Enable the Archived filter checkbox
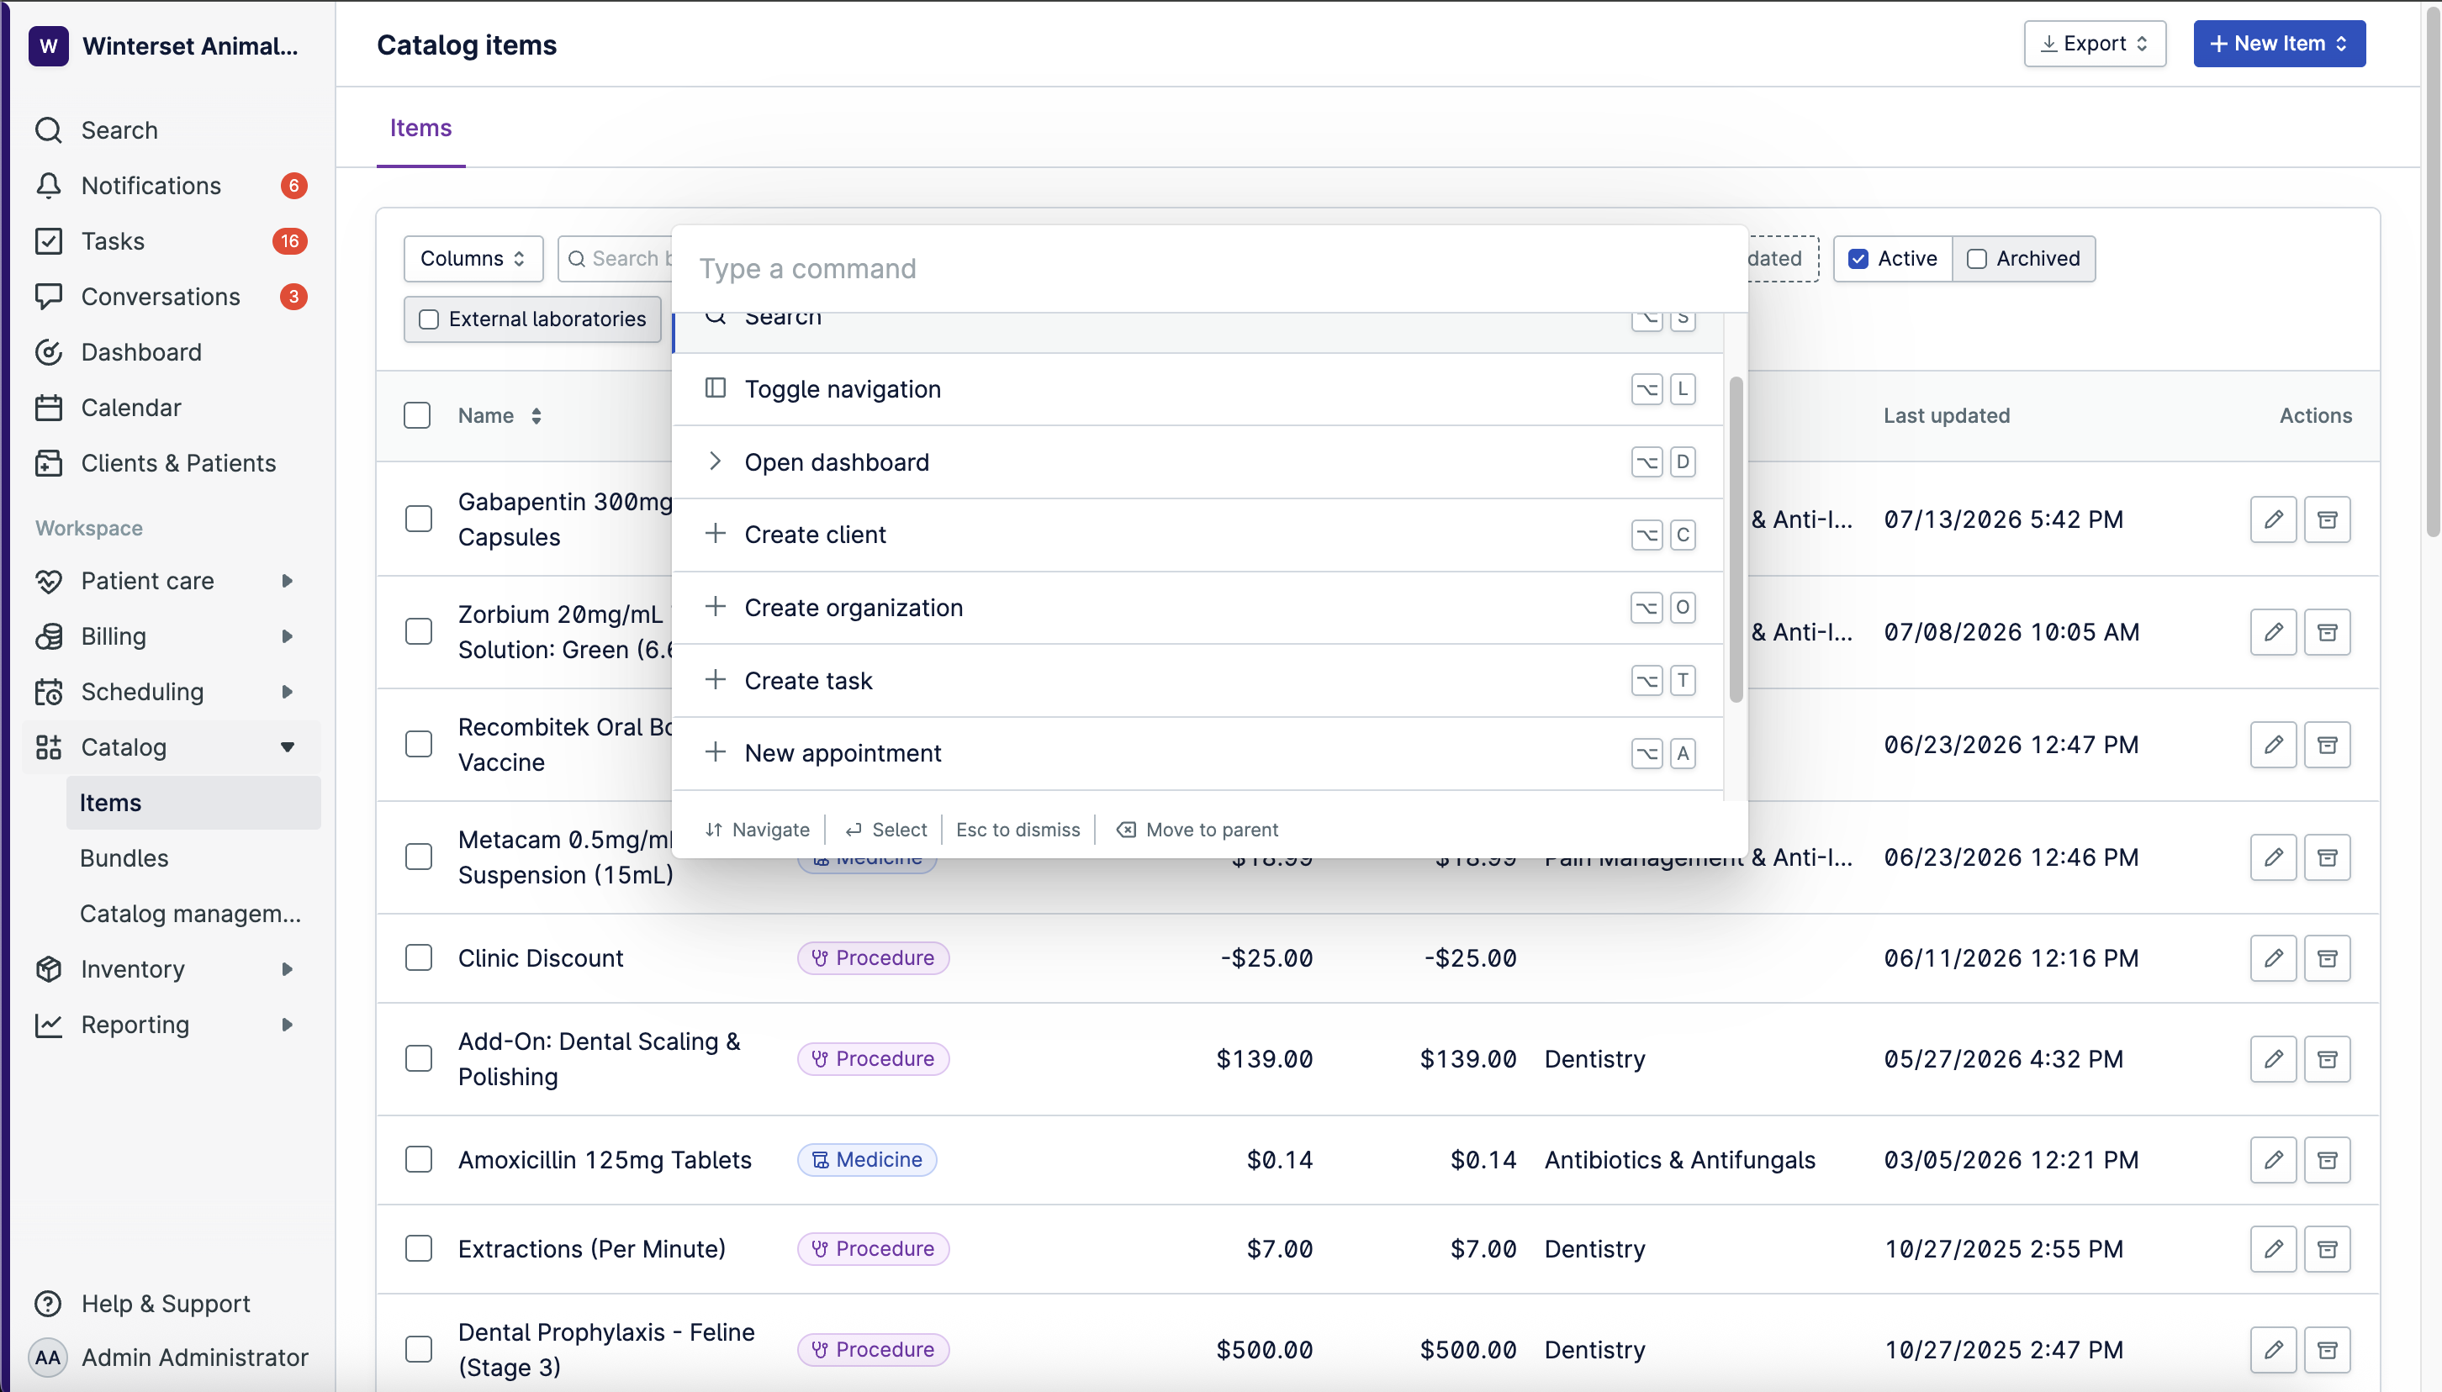Image resolution: width=2442 pixels, height=1392 pixels. click(x=1976, y=259)
